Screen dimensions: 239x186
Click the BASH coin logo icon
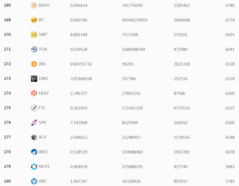click(x=34, y=5)
